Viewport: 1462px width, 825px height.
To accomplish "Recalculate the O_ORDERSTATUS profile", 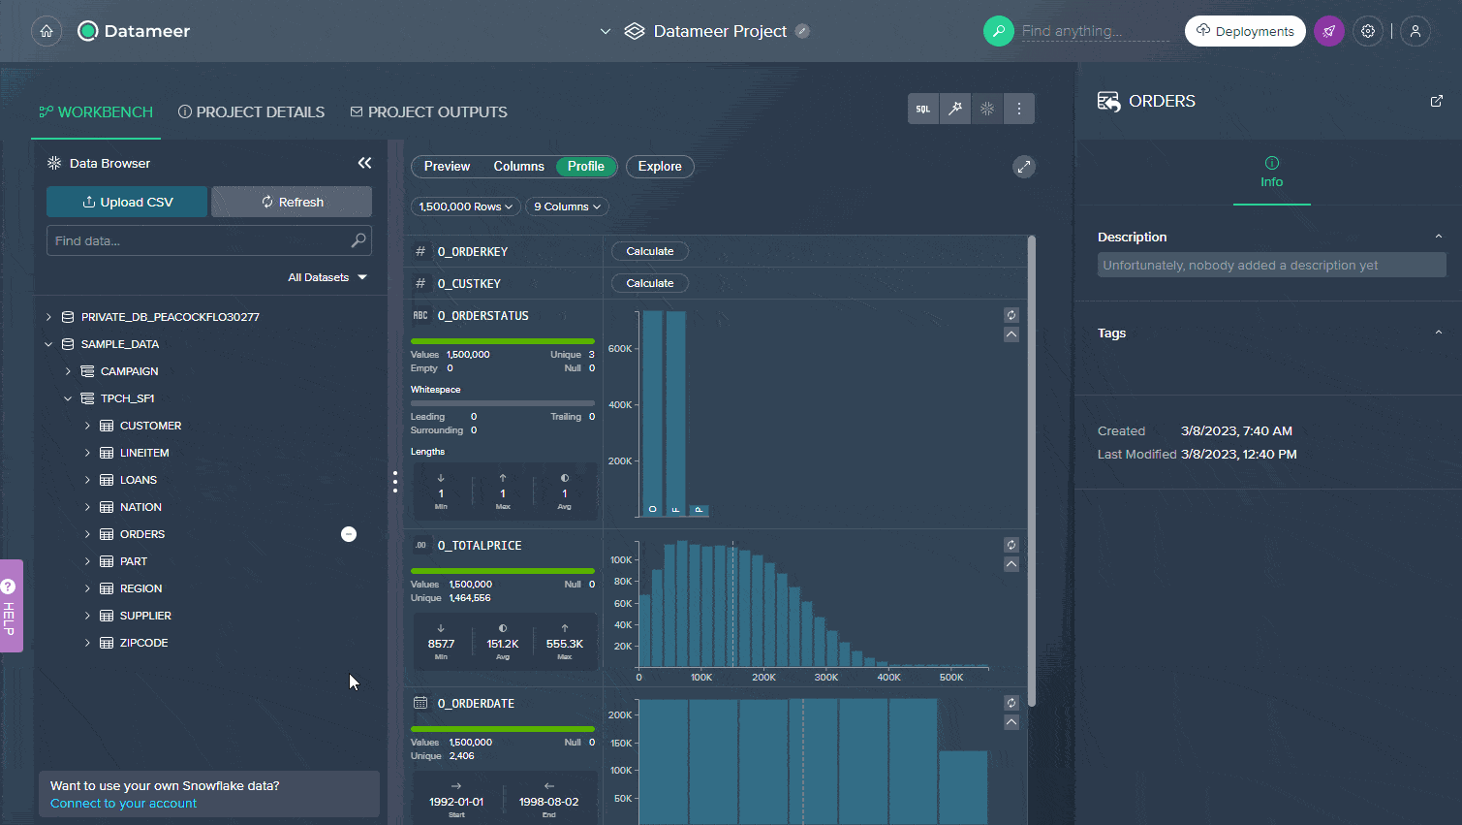I will pos(1011,315).
